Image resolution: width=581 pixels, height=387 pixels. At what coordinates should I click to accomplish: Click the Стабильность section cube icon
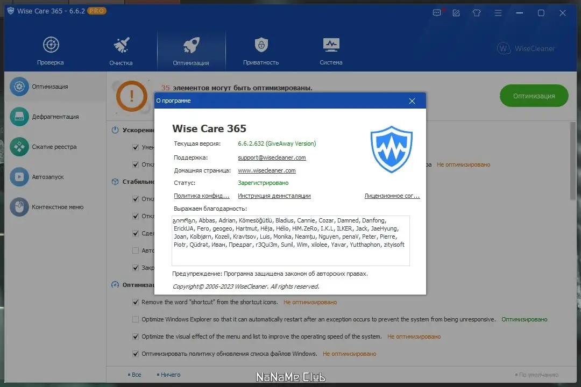[x=115, y=182]
